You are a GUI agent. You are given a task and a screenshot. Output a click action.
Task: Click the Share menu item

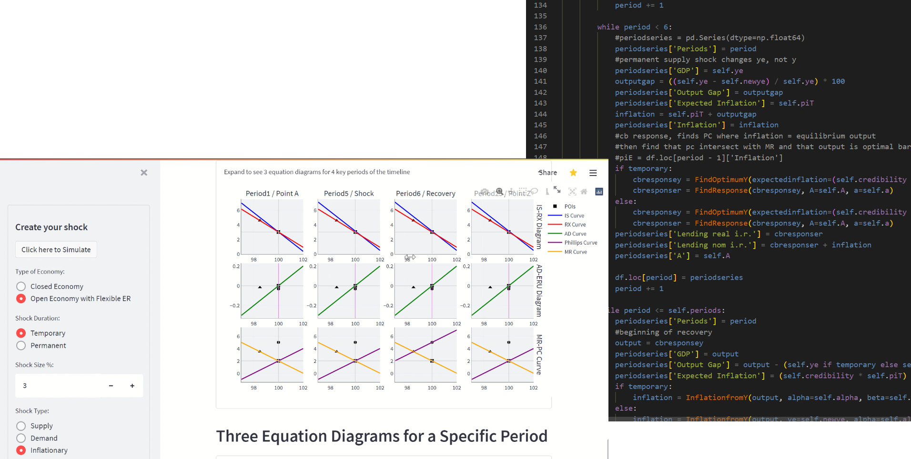tap(547, 173)
